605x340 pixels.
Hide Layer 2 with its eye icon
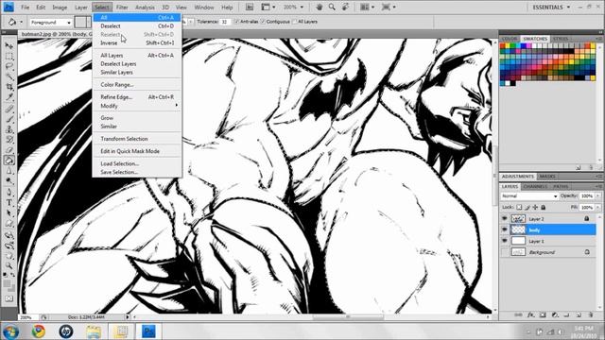point(504,218)
